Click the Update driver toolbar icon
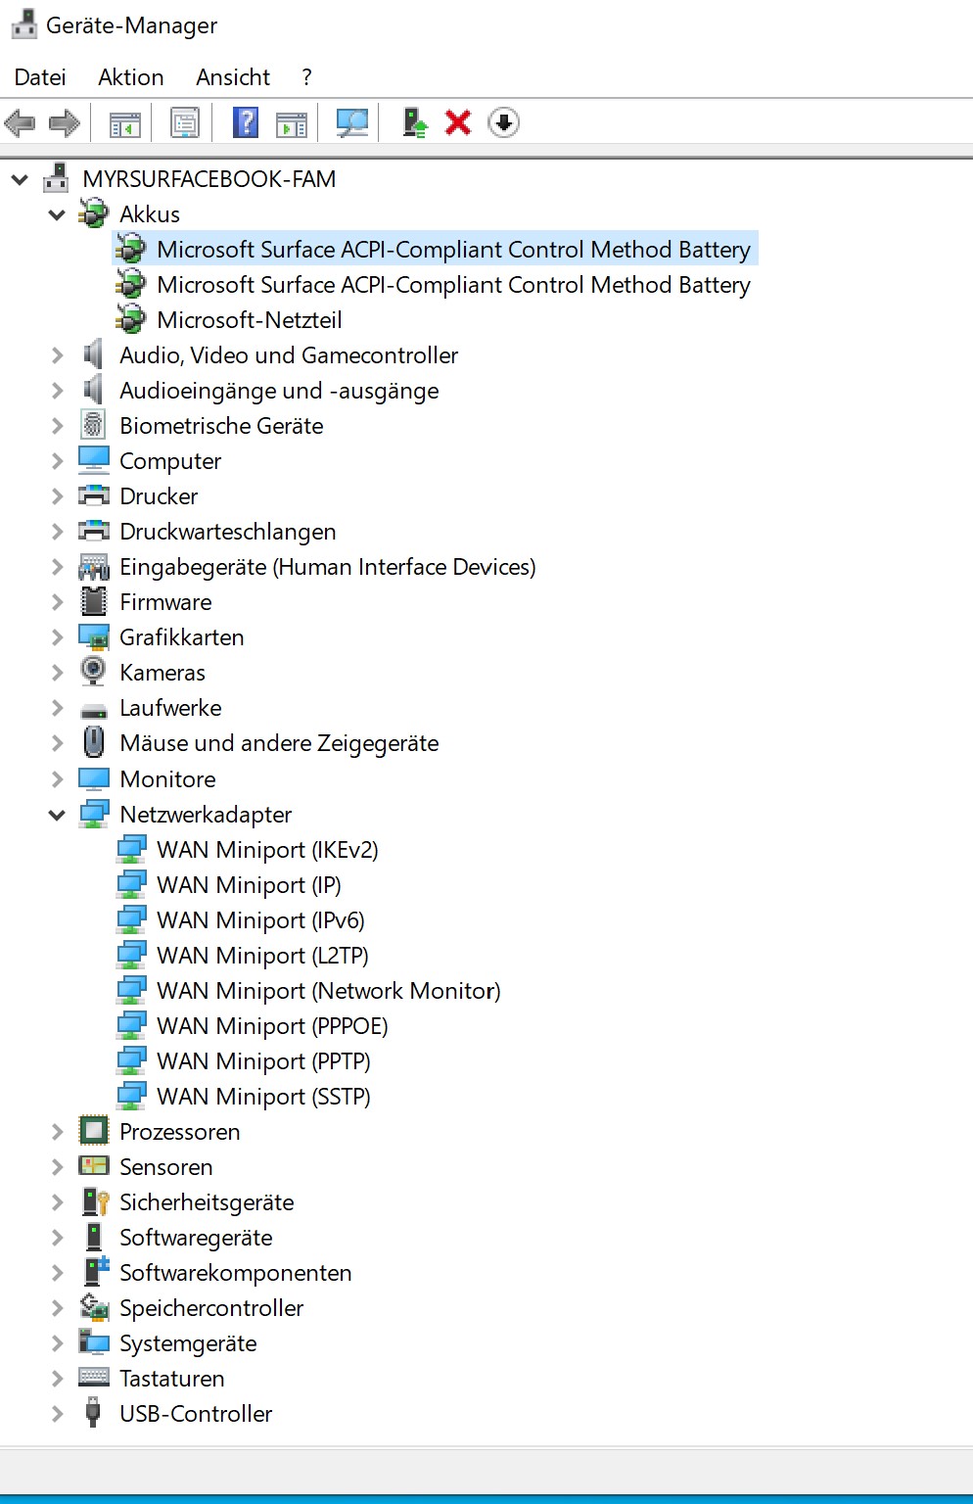The image size is (973, 1504). coord(415,122)
